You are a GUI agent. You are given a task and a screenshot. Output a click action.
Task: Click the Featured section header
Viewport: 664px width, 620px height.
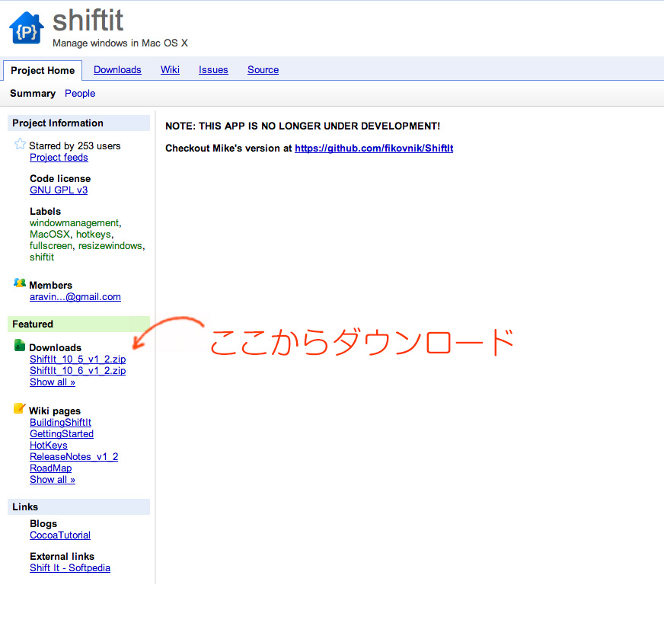click(78, 324)
